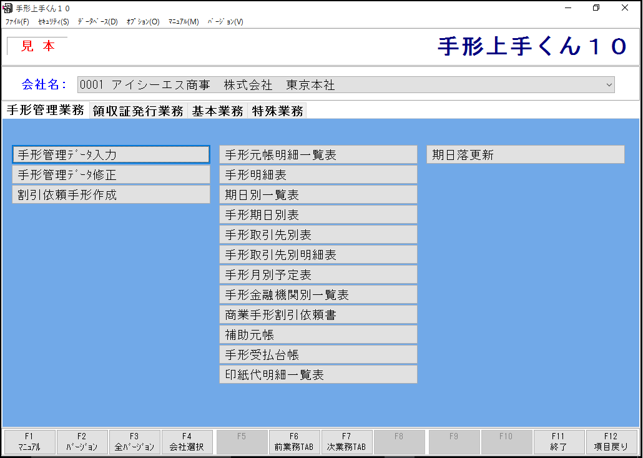Open 手形元帳明細一覧表 report
643x458 pixels.
tap(318, 155)
